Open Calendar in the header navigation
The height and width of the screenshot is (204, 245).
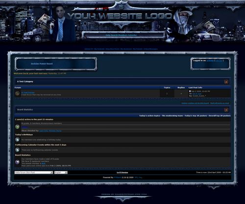(132, 35)
